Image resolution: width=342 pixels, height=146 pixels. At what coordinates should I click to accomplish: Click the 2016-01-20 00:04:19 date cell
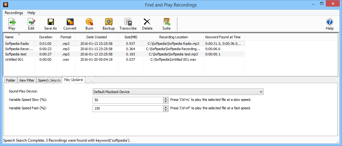[96, 59]
